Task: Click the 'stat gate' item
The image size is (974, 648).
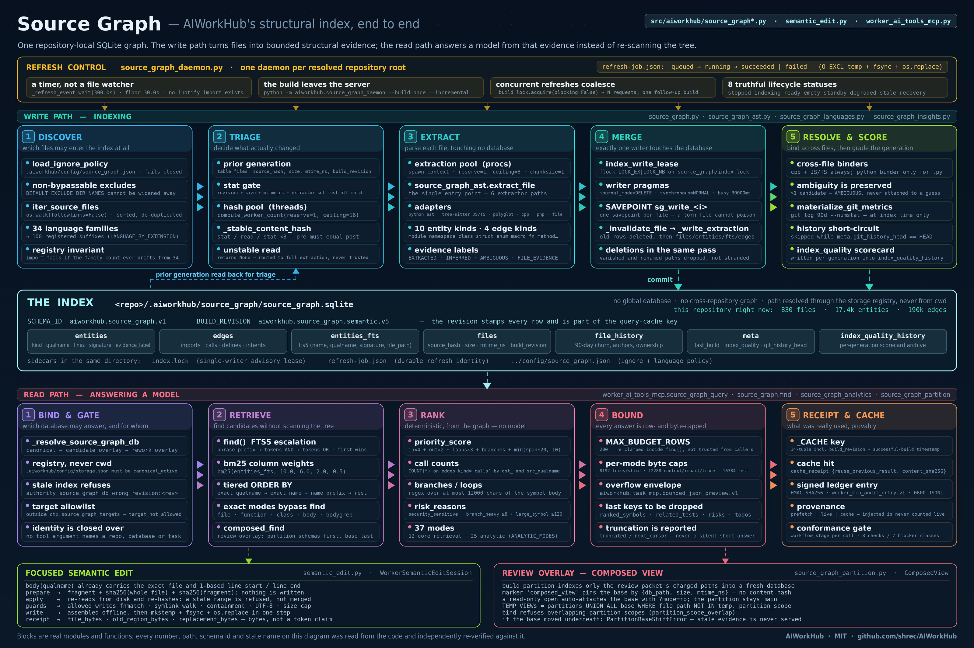Action: 296,189
